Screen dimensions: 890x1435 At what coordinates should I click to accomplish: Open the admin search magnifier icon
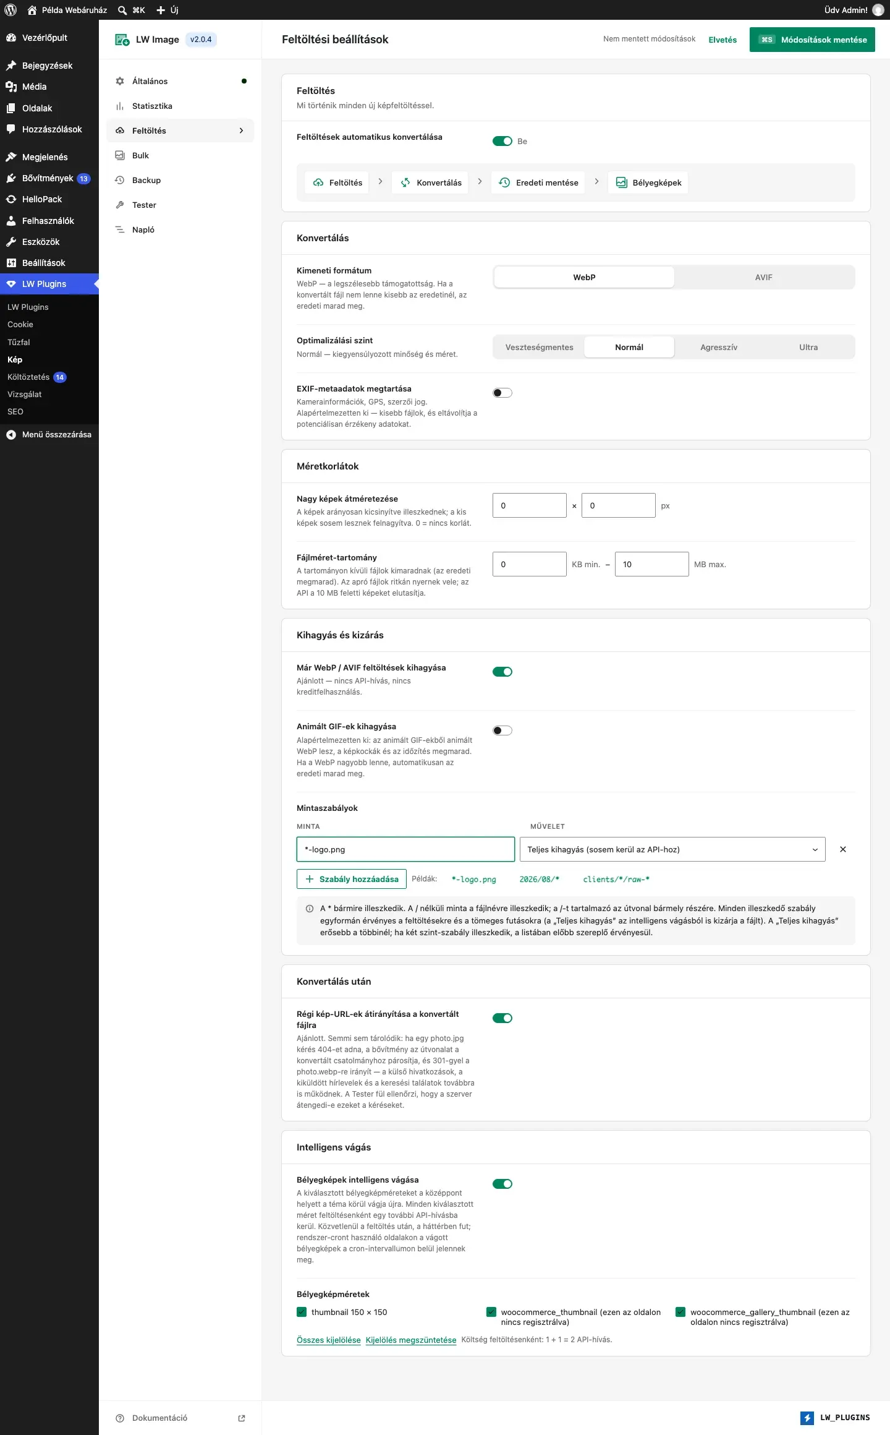[x=122, y=10]
